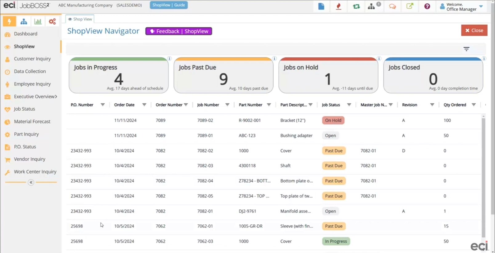
Task: Click the purple help question mark icon
Action: (427, 6)
